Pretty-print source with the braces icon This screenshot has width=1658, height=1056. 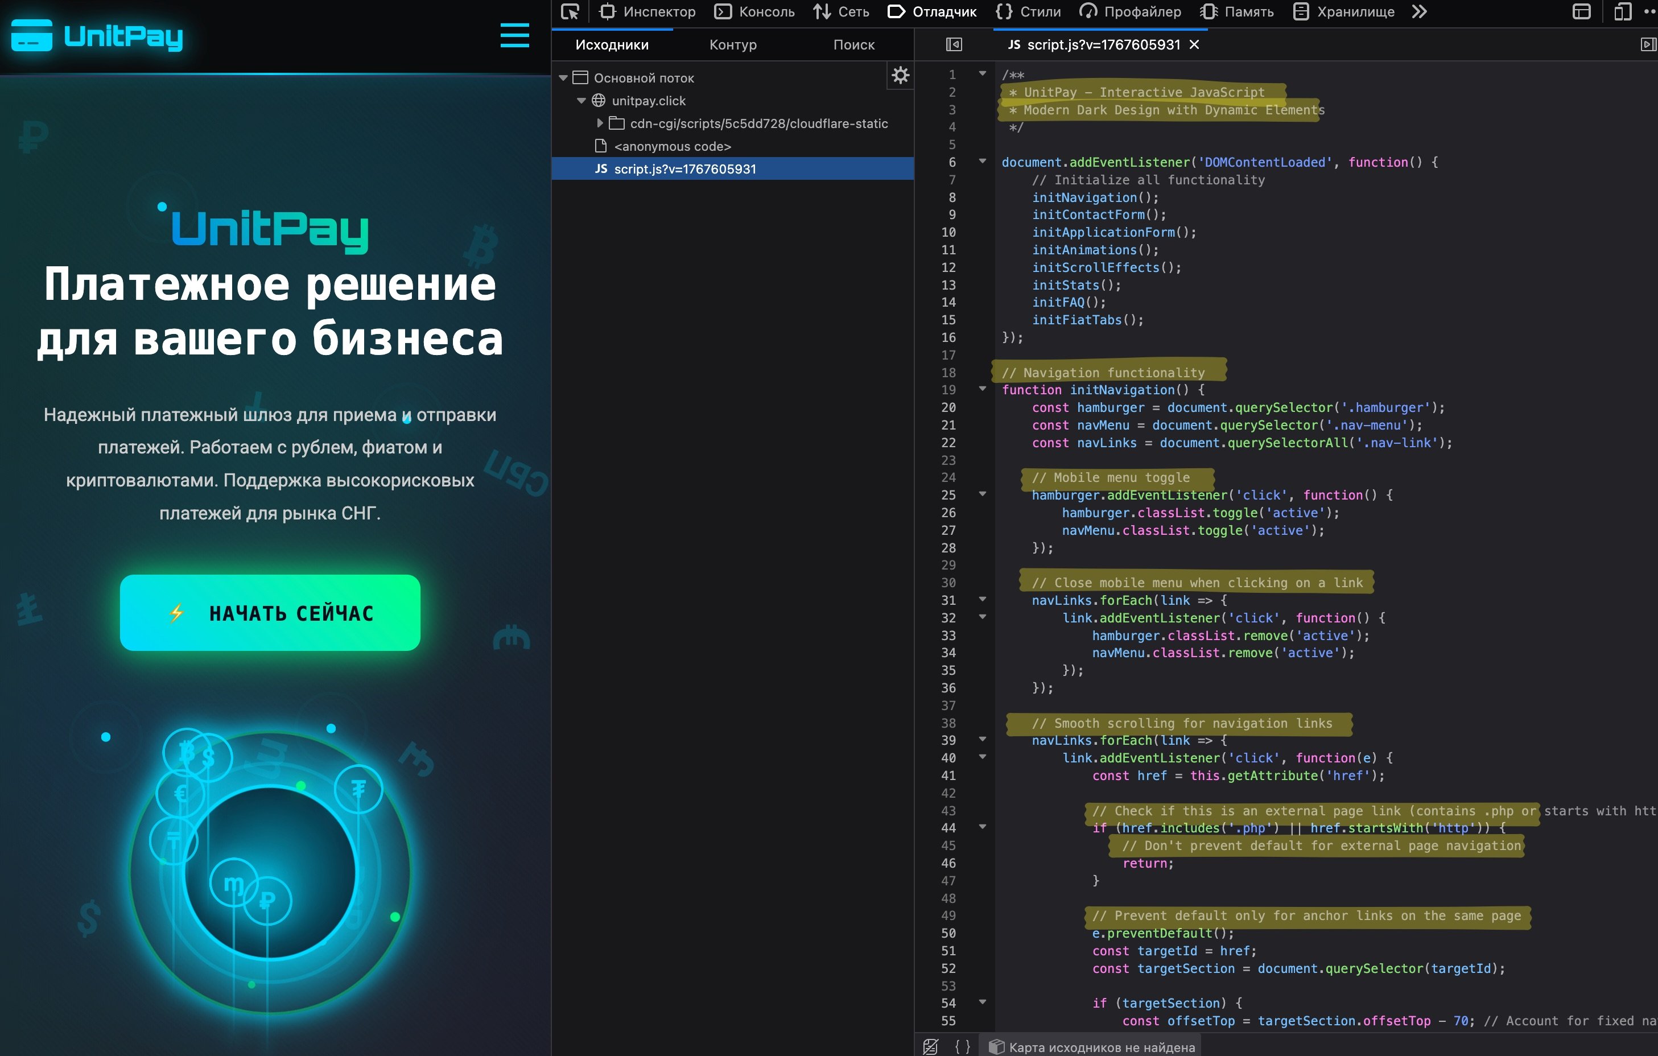pyautogui.click(x=963, y=1046)
